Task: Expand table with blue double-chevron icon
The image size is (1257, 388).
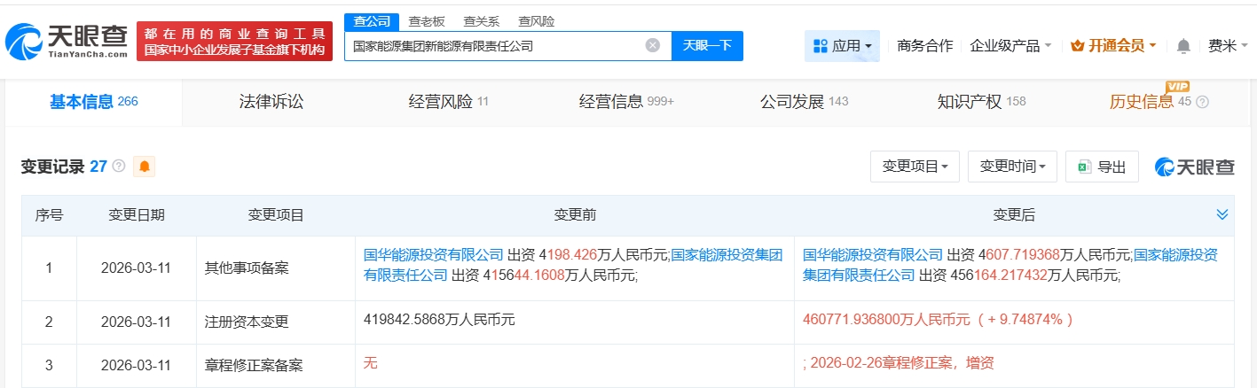Action: pyautogui.click(x=1222, y=214)
